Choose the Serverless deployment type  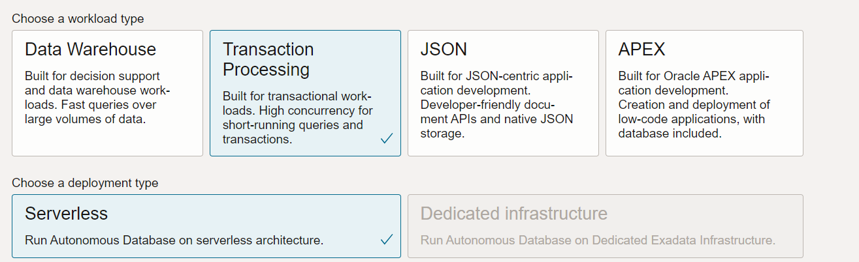(206, 226)
